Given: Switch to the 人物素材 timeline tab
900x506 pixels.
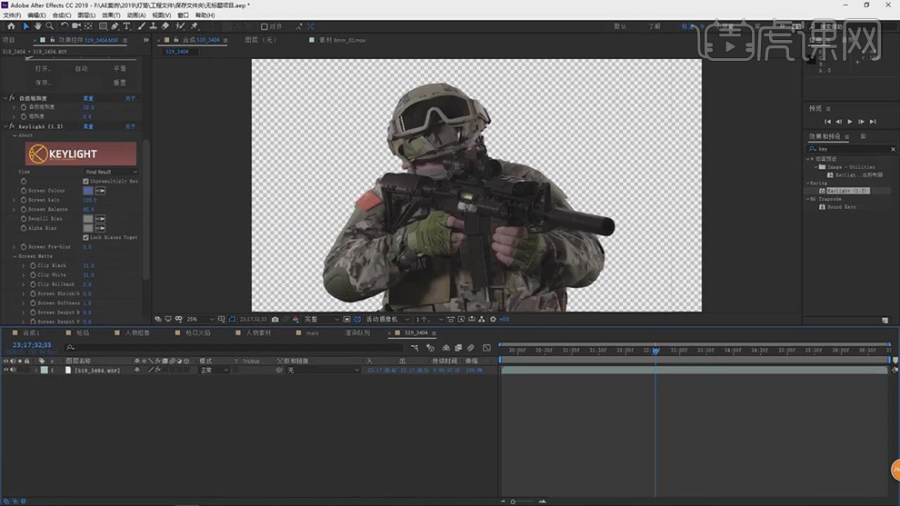Looking at the screenshot, I should 259,333.
